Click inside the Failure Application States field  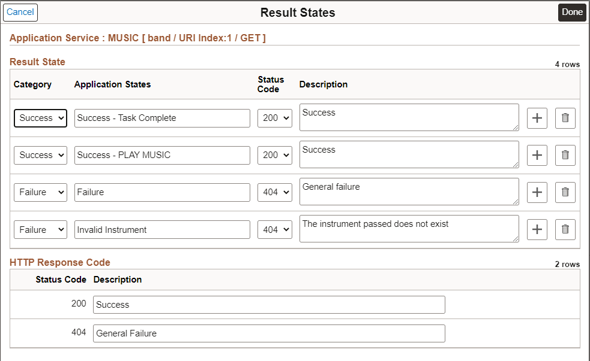161,192
